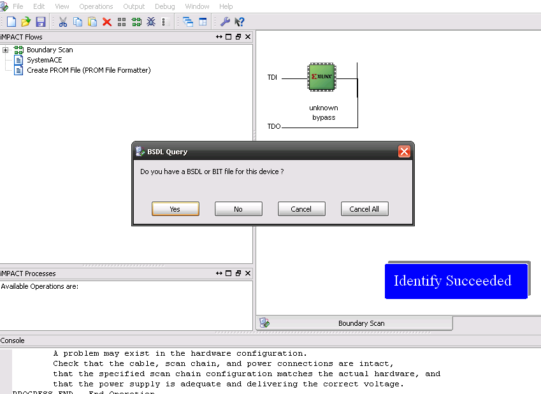Click the Paste clipboard icon
This screenshot has height=394, width=541.
tap(92, 22)
